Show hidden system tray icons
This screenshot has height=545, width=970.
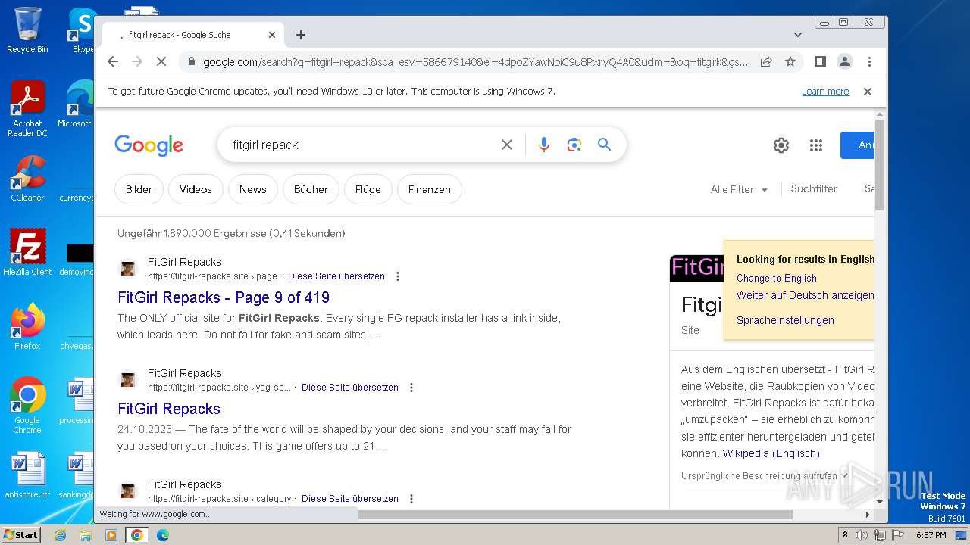click(845, 535)
